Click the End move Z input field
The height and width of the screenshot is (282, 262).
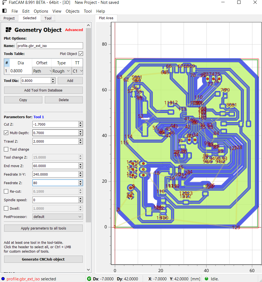pyautogui.click(x=55, y=166)
